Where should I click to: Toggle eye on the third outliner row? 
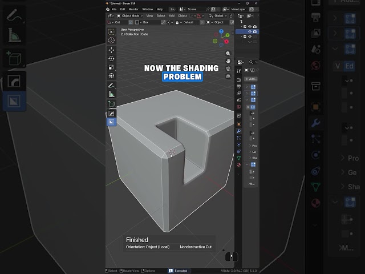[x=250, y=37]
